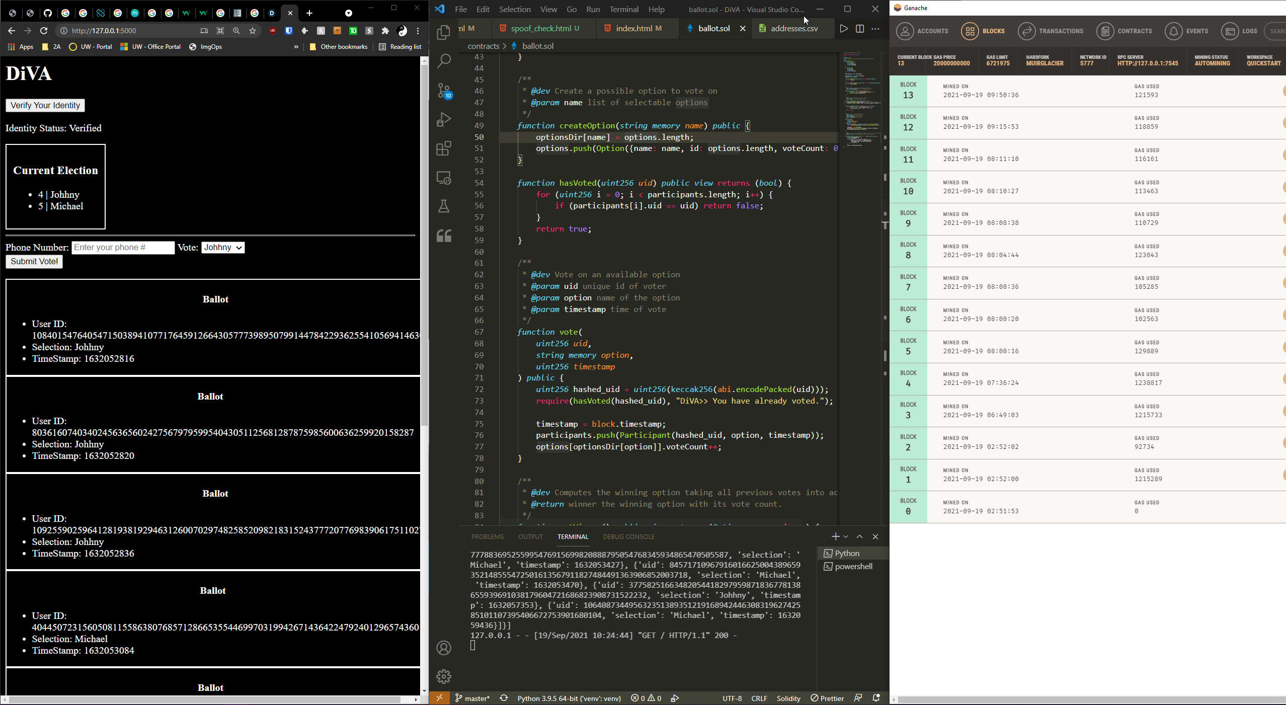Click the Verify Your Identity button
The image size is (1286, 705).
pyautogui.click(x=45, y=105)
